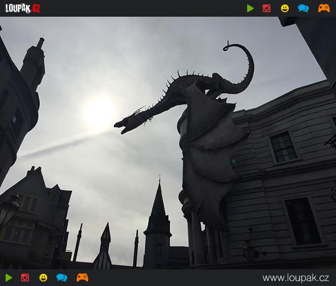Click the blue chat bubbles icon in the bottom bar
Image resolution: width=336 pixels, height=286 pixels.
point(62,278)
